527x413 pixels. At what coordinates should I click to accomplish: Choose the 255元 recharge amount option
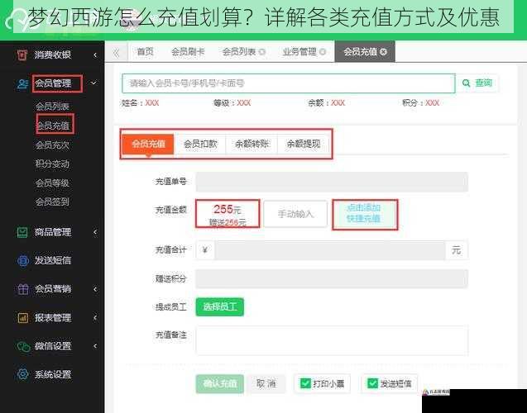click(228, 214)
